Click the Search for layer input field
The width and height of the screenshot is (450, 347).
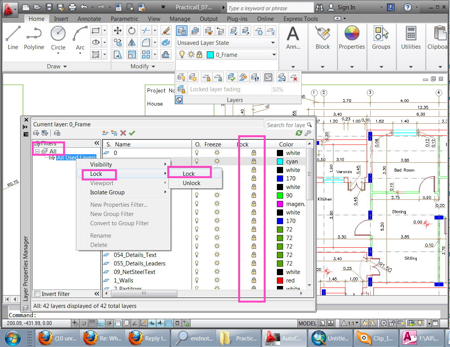[x=286, y=125]
